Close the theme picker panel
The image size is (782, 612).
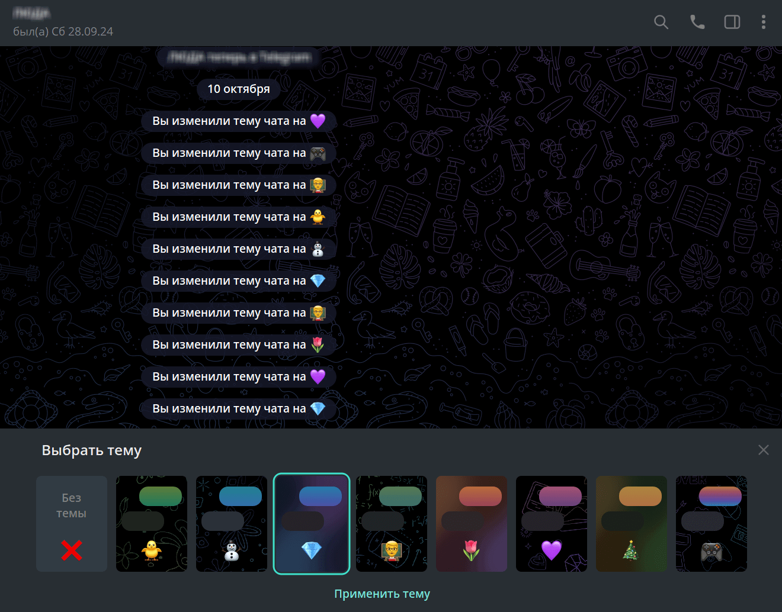[x=763, y=450]
